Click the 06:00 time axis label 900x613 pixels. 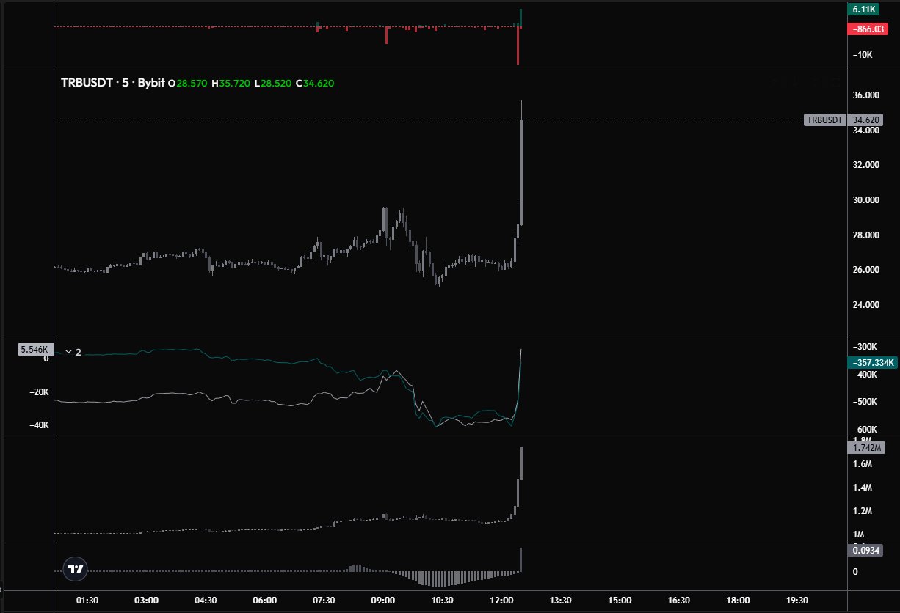coord(265,600)
